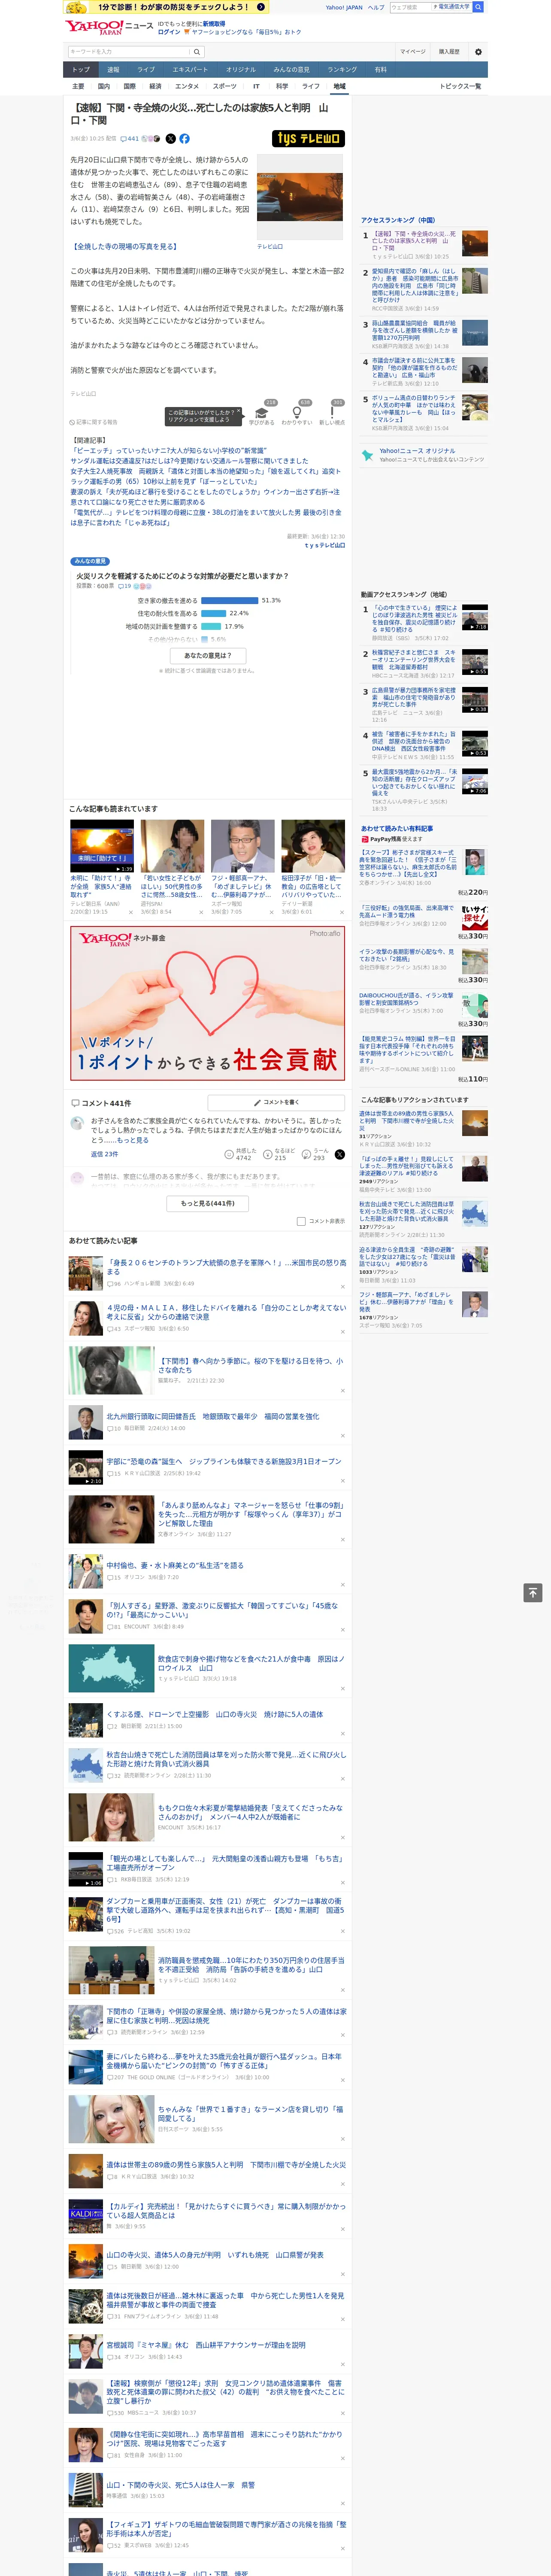Image resolution: width=551 pixels, height=2576 pixels.
Task: Click 空き家の撤去を進める poll bar
Action: pos(229,601)
